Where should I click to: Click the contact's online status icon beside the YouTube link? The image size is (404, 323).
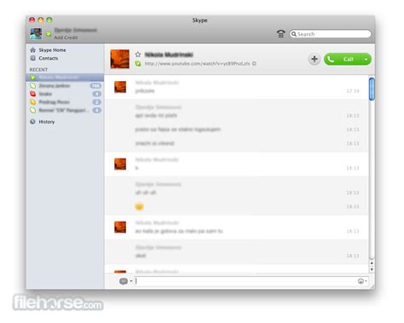(138, 64)
